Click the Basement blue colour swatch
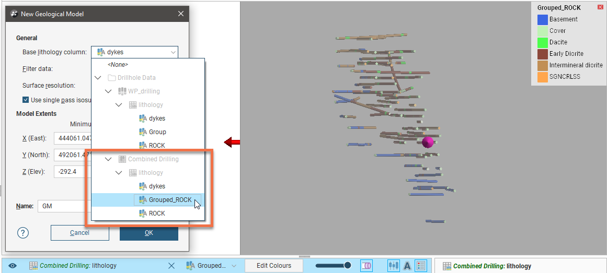The height and width of the screenshot is (273, 607). pyautogui.click(x=542, y=19)
